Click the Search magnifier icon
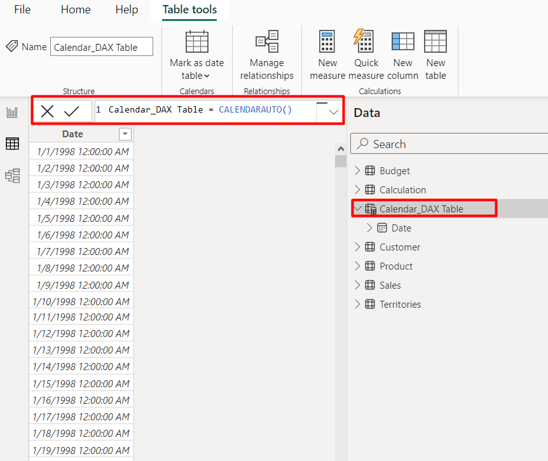The image size is (548, 461). [362, 143]
